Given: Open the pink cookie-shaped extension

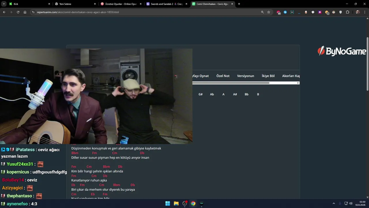Looking at the screenshot, I should tap(306, 12).
